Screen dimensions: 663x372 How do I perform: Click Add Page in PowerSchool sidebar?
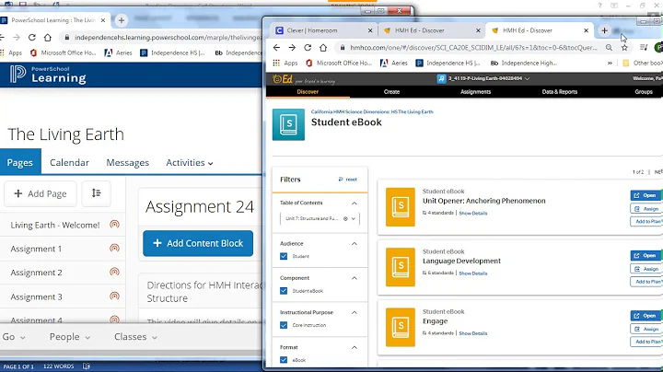tap(41, 193)
